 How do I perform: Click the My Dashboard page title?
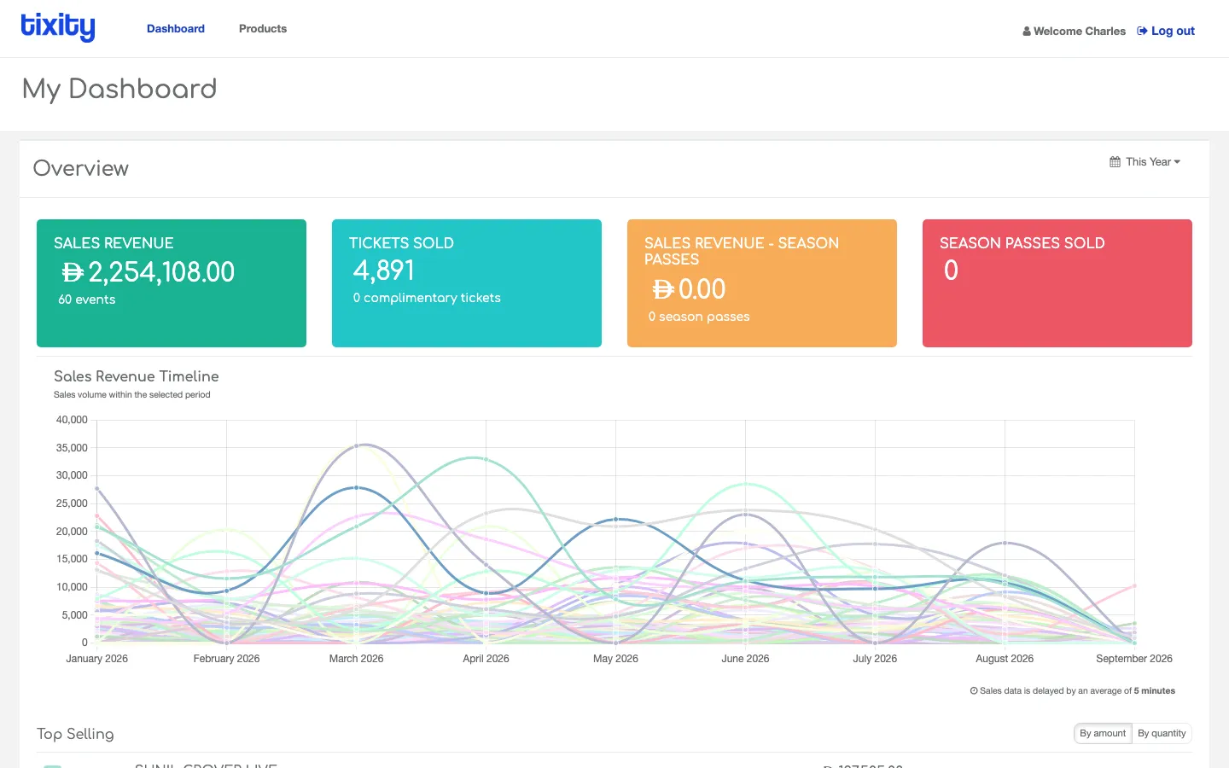(x=119, y=89)
